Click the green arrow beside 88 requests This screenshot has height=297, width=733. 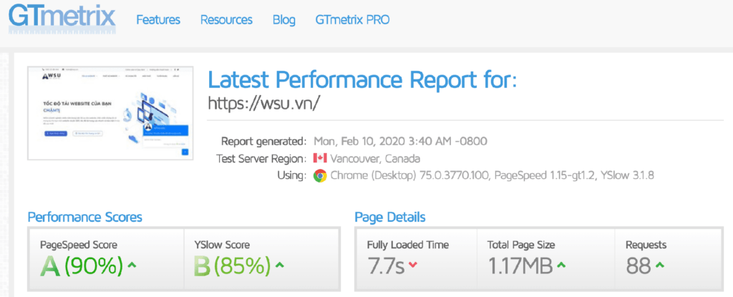[x=659, y=266]
